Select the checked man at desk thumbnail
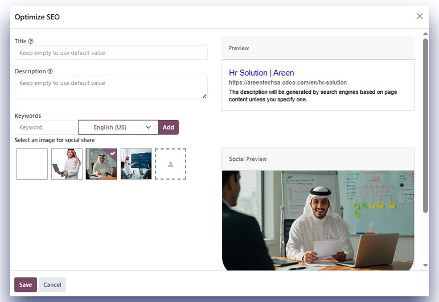The width and height of the screenshot is (439, 302). [101, 164]
